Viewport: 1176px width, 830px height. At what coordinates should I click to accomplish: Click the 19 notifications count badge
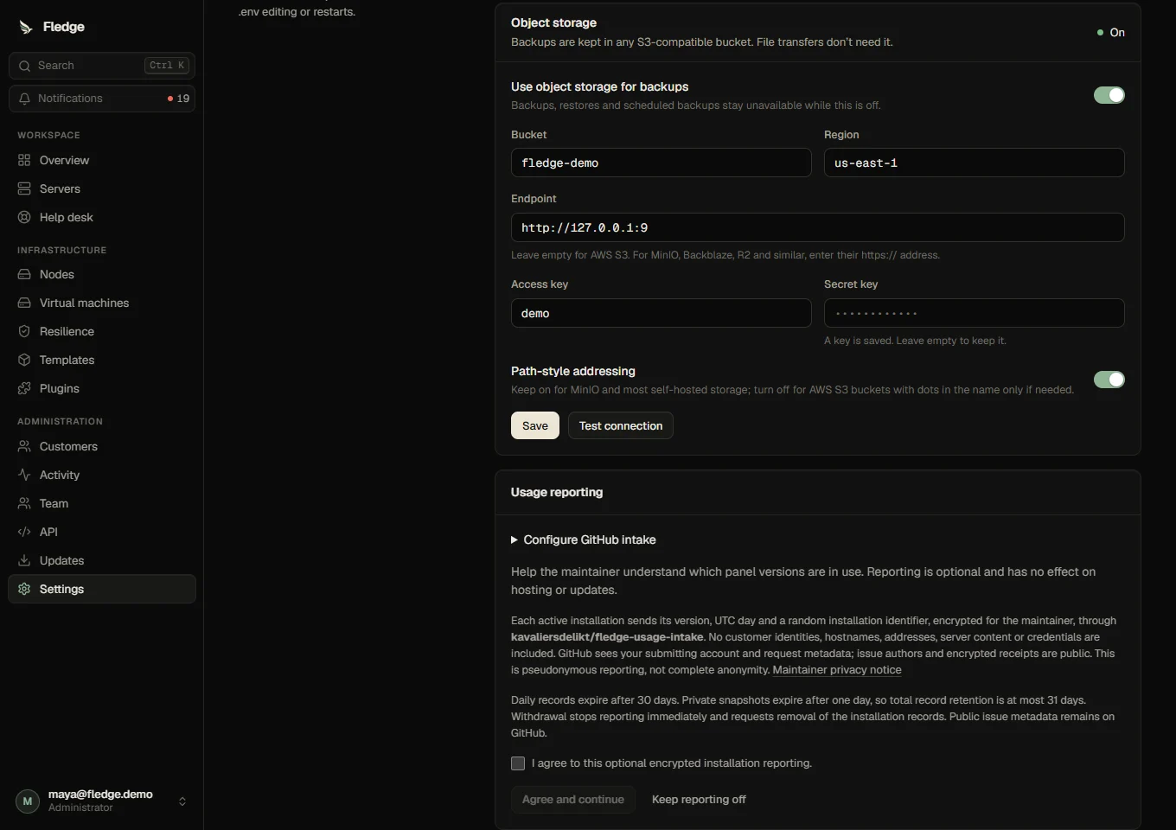click(x=178, y=99)
